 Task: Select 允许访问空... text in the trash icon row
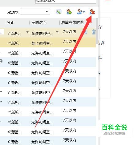(x=42, y=34)
